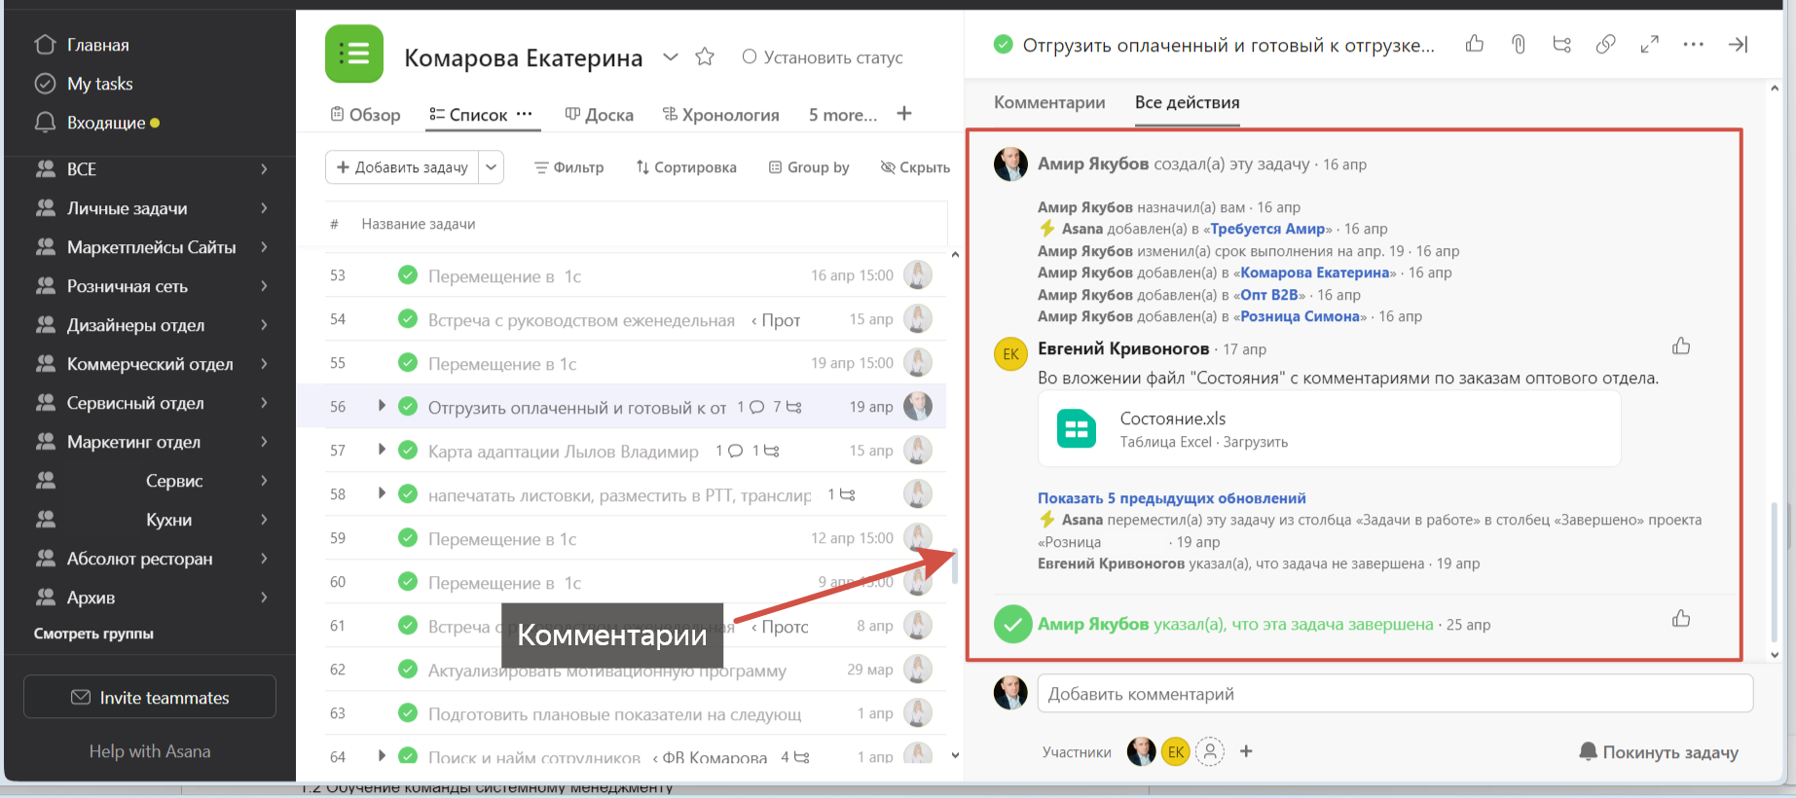1796x798 pixels.
Task: Open dropdown arrow next to Добавить задачу
Action: (x=492, y=167)
